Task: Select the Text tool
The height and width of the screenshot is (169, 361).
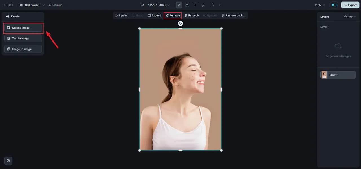Action: (x=195, y=5)
